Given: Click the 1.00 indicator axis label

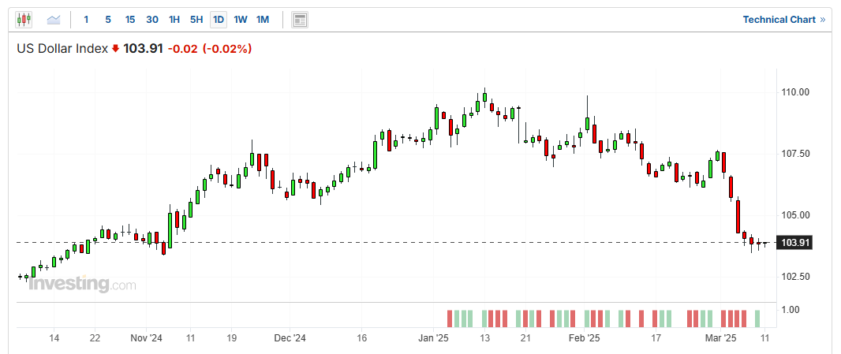Looking at the screenshot, I should [791, 310].
